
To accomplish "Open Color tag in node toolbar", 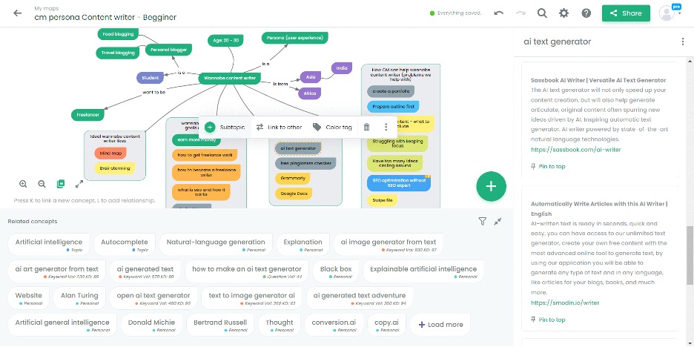I will click(x=332, y=128).
